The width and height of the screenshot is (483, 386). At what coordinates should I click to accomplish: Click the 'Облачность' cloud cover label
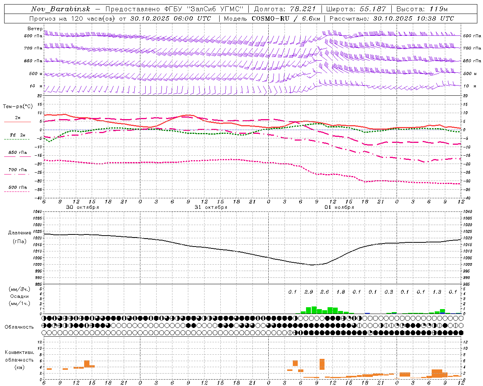tap(19, 327)
